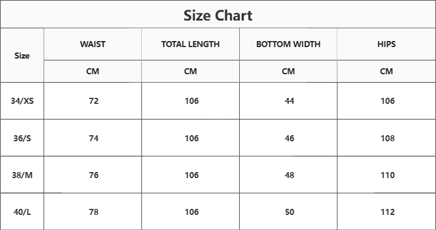The height and width of the screenshot is (230, 436).
Task: Select the 38/M size row label
Action: click(x=22, y=175)
